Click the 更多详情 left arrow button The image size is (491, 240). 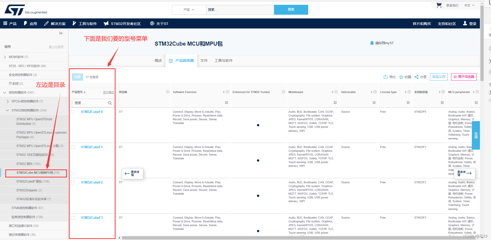[133, 173]
